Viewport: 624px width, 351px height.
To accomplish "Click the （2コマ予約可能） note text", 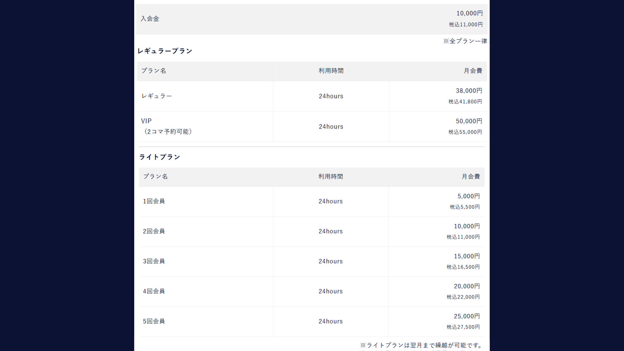I will 167,132.
